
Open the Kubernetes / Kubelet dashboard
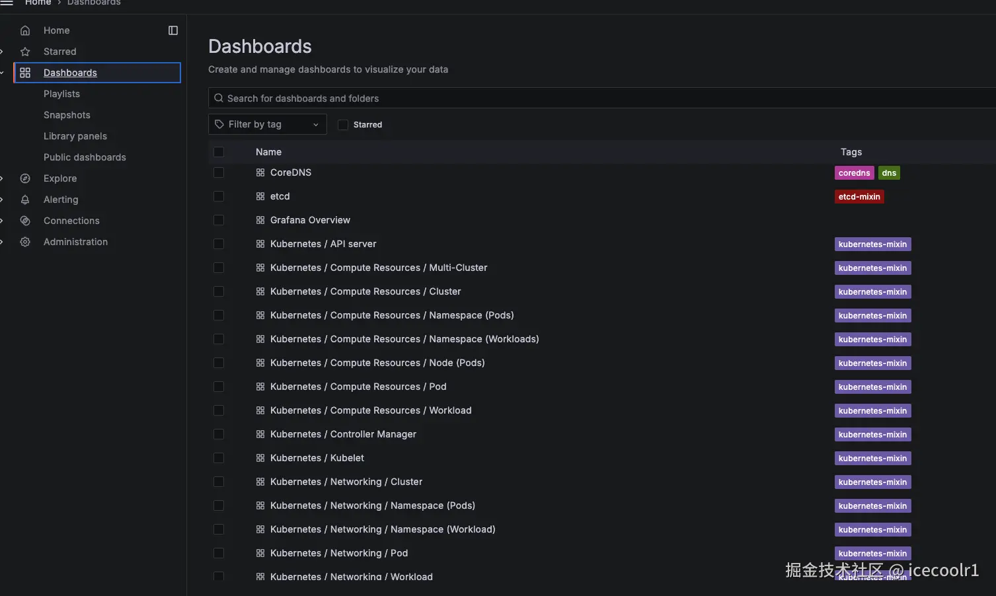(x=317, y=458)
